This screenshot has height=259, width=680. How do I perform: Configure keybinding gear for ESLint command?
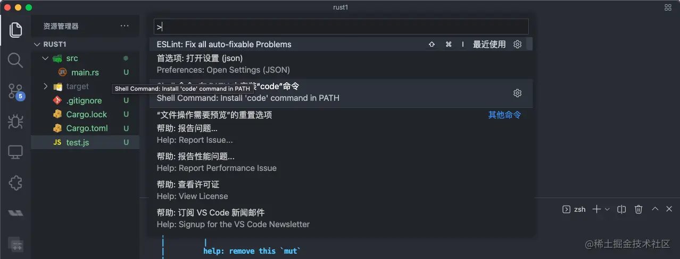click(x=517, y=45)
